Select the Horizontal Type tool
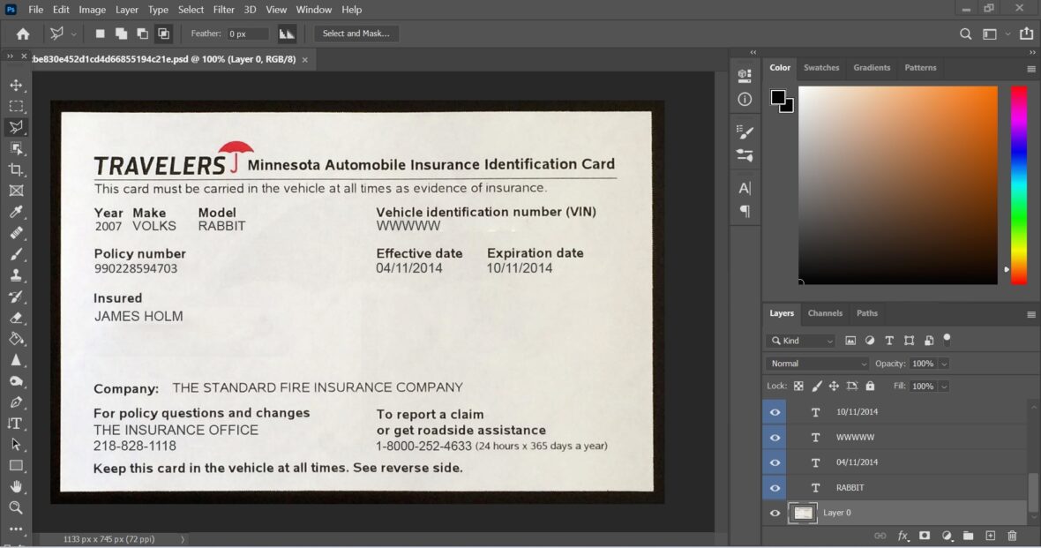 pos(16,424)
